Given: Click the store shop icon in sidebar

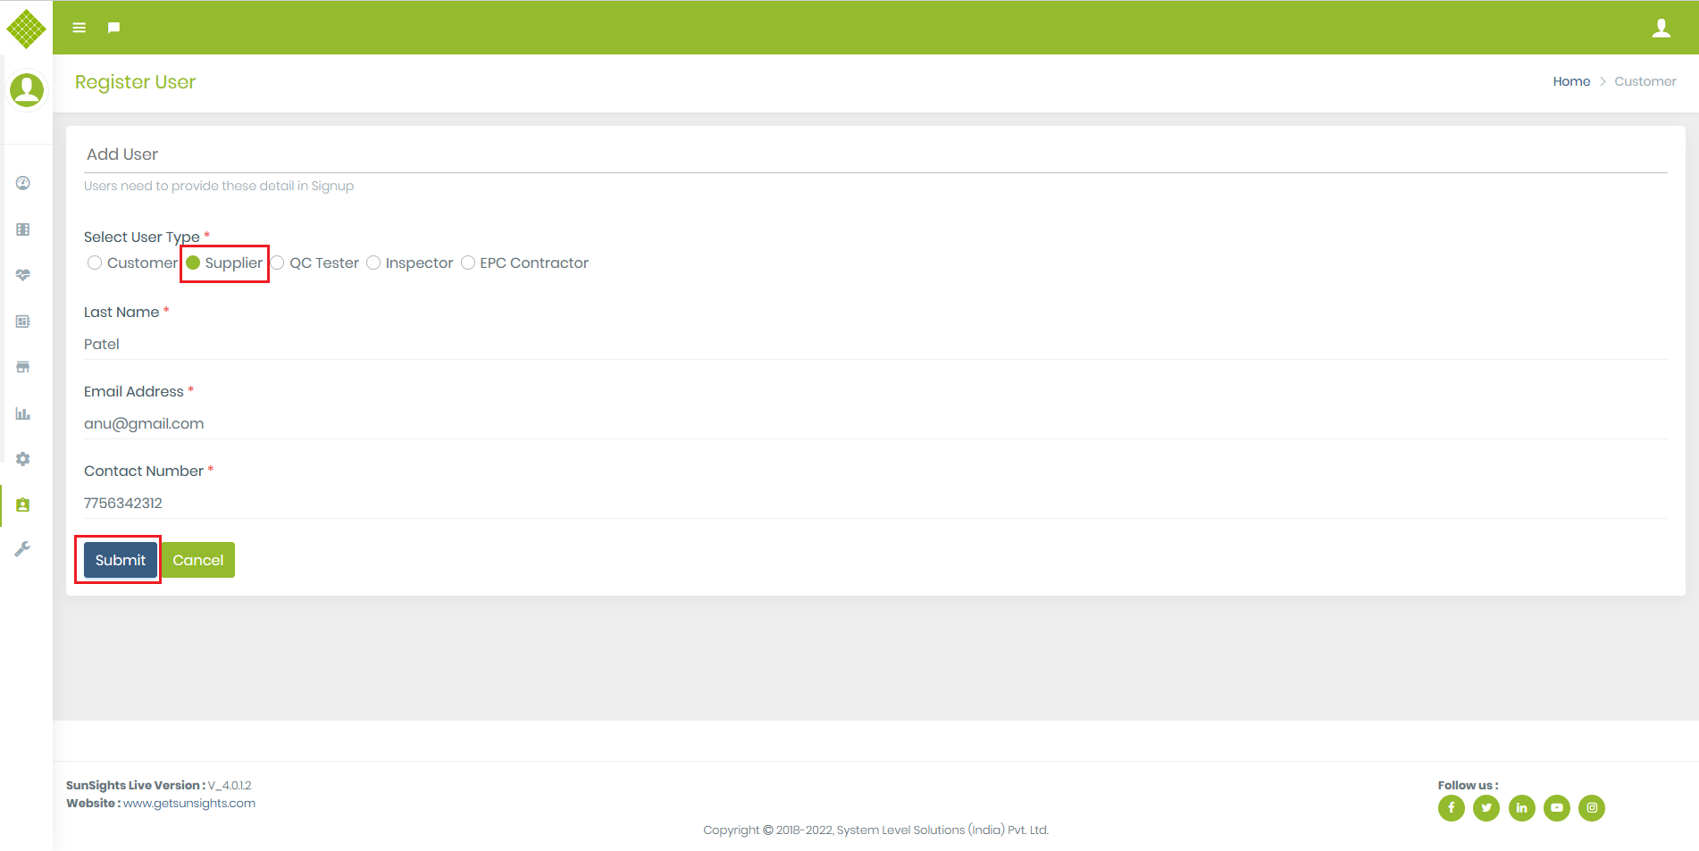Looking at the screenshot, I should [x=23, y=367].
